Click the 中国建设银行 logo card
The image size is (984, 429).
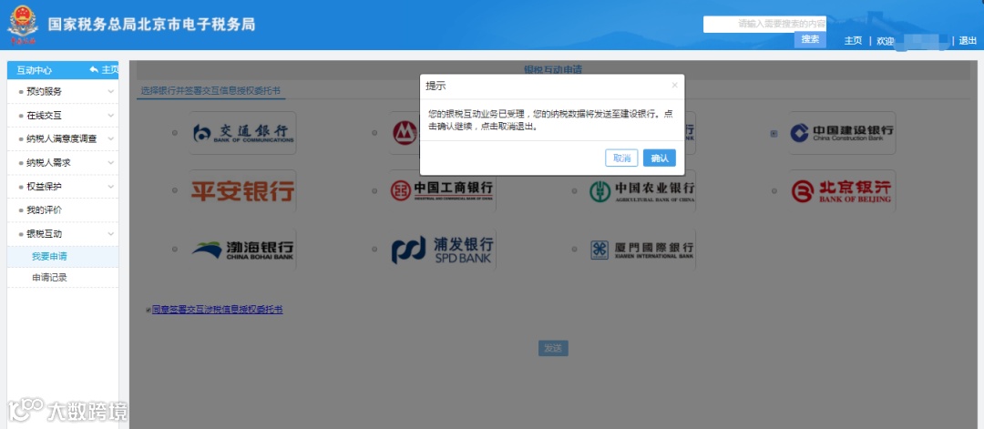coord(842,133)
